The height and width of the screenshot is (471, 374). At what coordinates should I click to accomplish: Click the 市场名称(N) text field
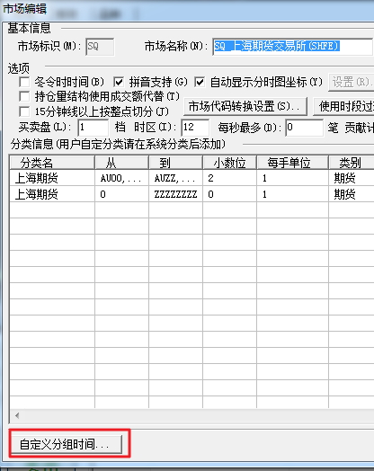[x=293, y=47]
